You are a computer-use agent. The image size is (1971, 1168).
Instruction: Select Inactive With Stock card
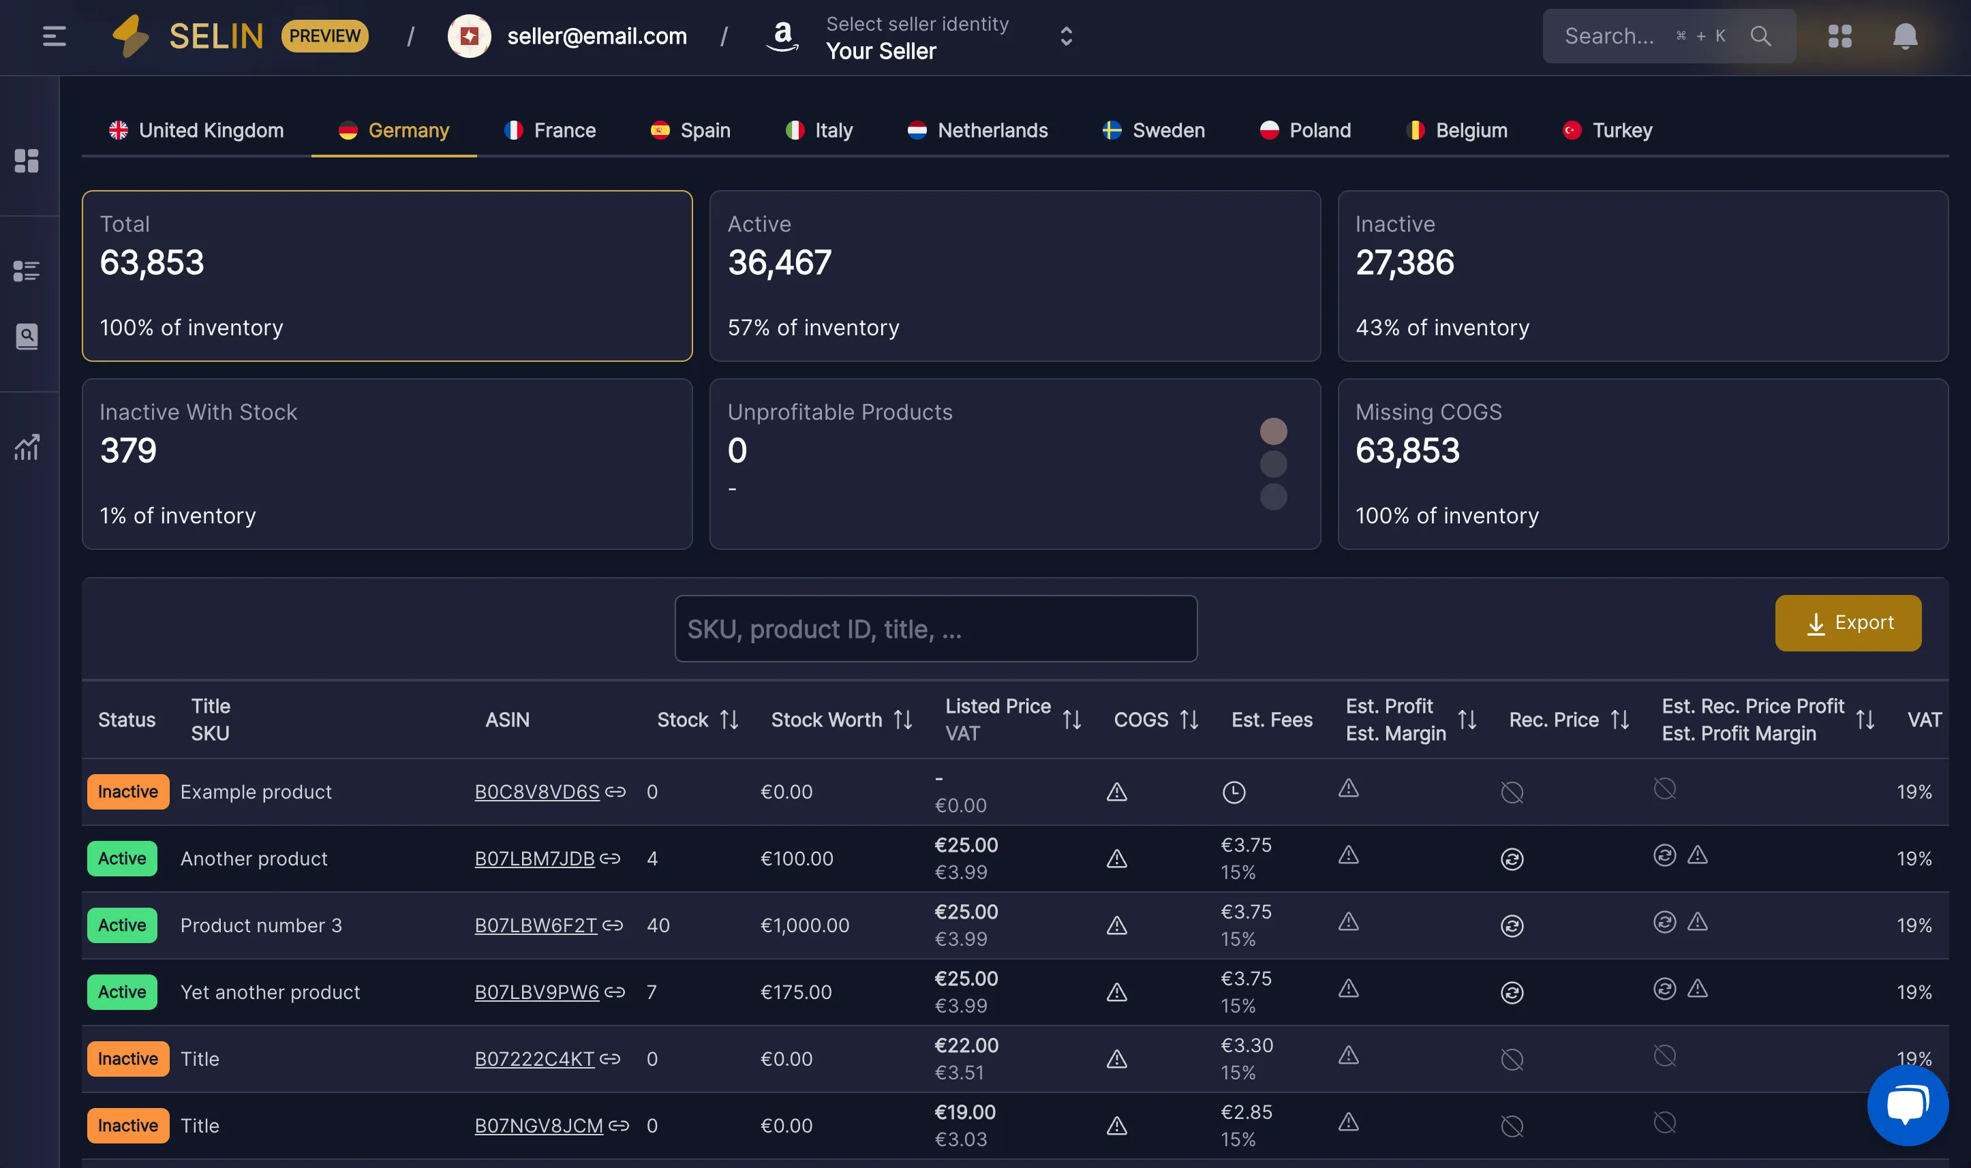click(387, 463)
